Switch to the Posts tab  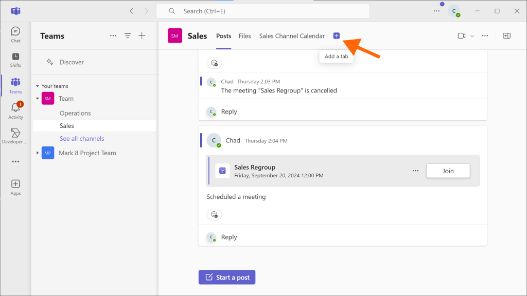click(223, 36)
